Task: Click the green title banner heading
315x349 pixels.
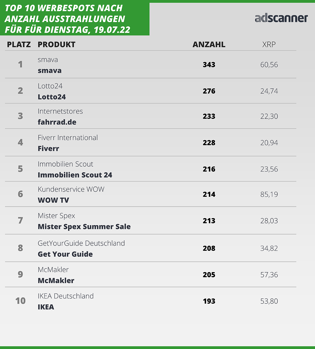Action: pos(67,19)
